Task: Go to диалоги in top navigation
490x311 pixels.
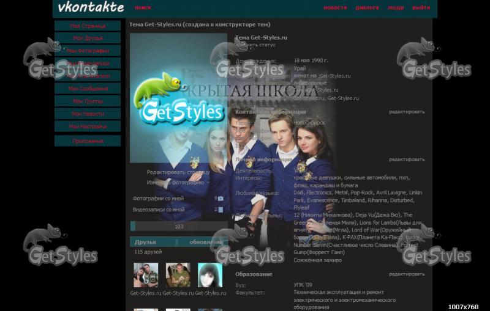Action: pyautogui.click(x=367, y=8)
